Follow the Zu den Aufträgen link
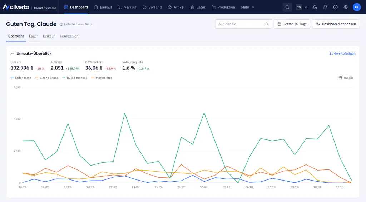This screenshot has width=366, height=202. [342, 54]
